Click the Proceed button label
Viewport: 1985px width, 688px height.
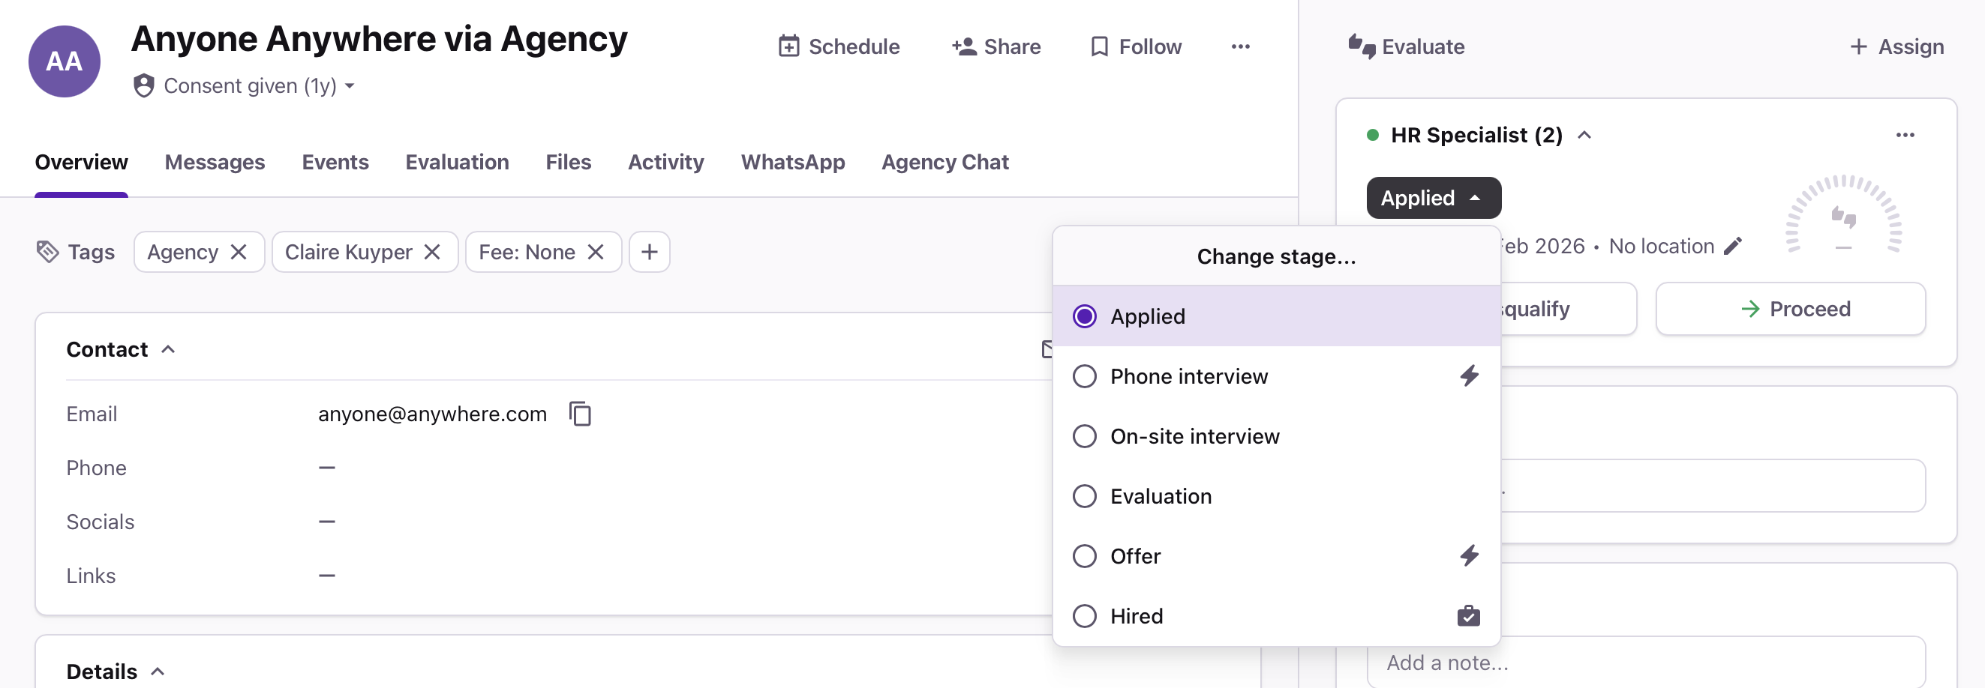(x=1809, y=310)
